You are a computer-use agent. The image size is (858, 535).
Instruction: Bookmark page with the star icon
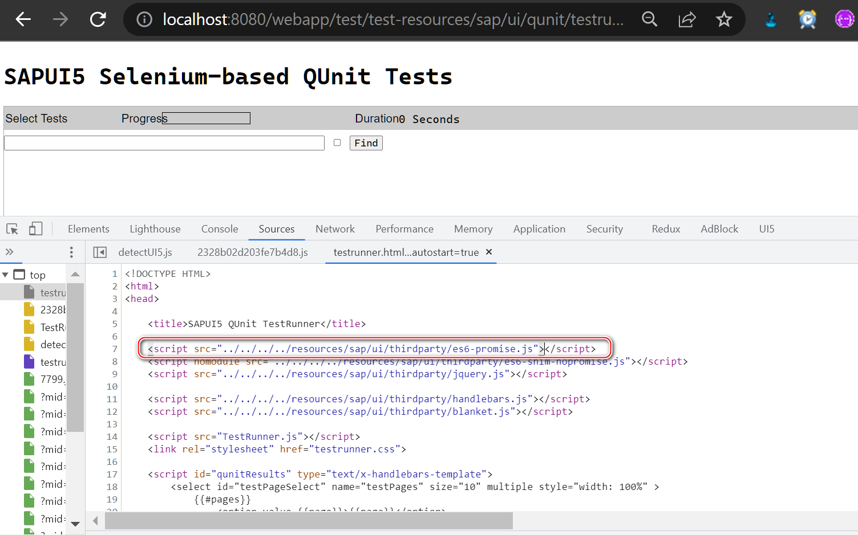724,19
